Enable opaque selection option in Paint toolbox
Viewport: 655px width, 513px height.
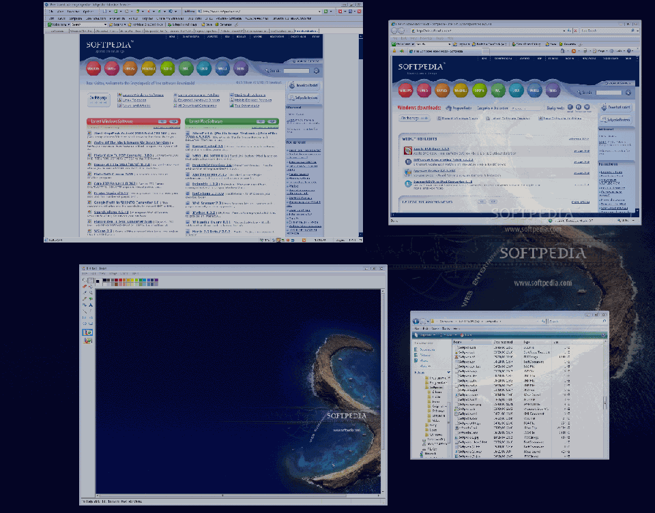(87, 332)
